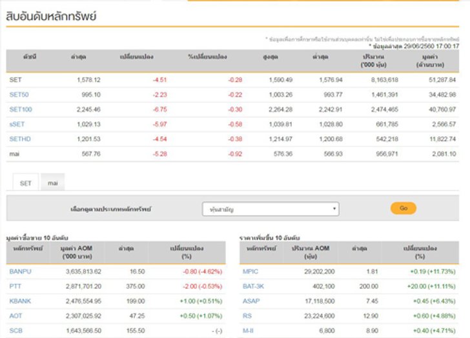Viewport: 470px width, 338px height.
Task: Select SCB value 1,643,566.50
Action: 84,330
